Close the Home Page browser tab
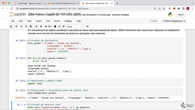The height and width of the screenshot is (110, 195). 44,3
